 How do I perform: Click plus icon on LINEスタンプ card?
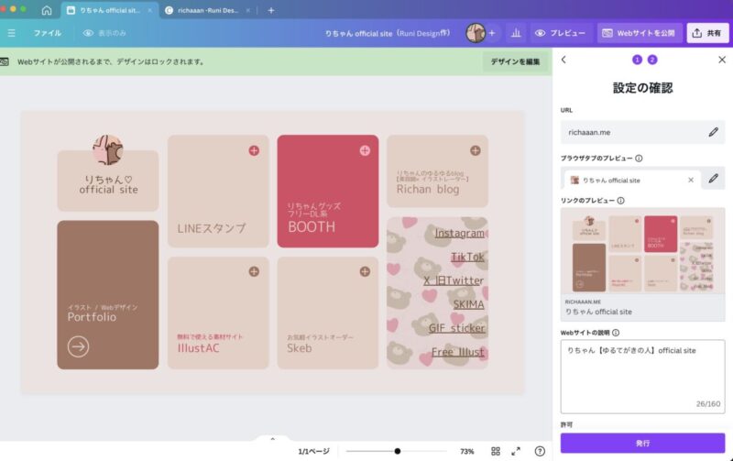254,150
